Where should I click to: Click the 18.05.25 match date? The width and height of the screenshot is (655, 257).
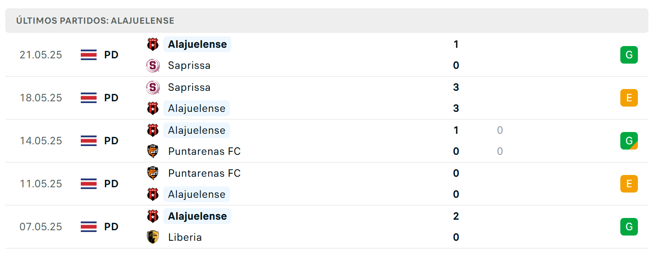coord(41,98)
